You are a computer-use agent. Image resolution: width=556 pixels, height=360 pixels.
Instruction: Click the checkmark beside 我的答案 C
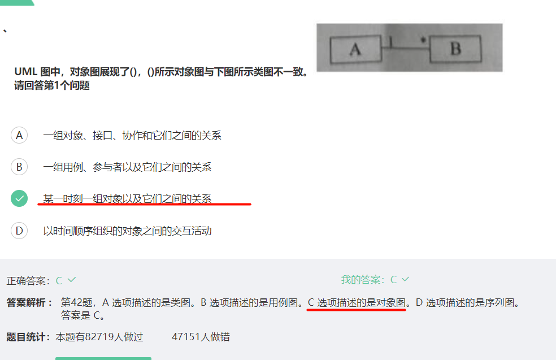click(405, 279)
